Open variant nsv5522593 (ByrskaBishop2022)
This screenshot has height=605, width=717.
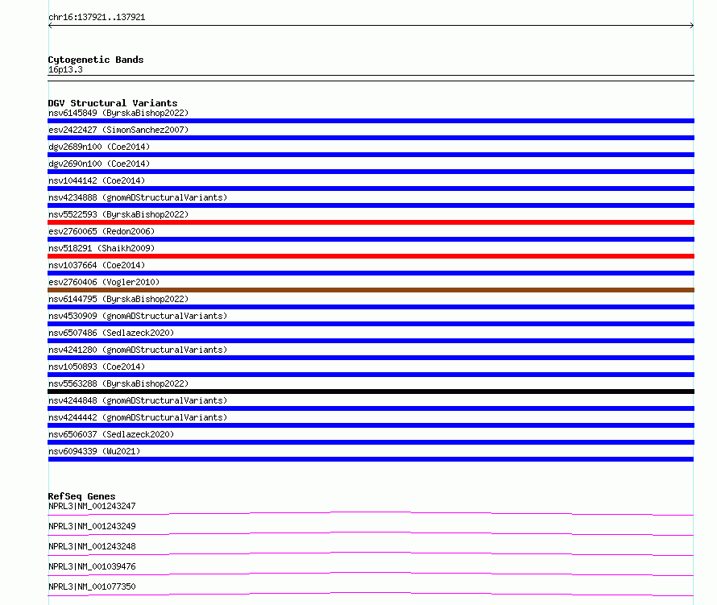pyautogui.click(x=118, y=214)
